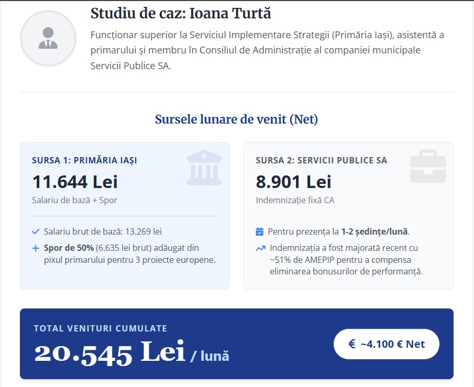Click the SURSA 1: PRIMĂRIA IAȘI label
The height and width of the screenshot is (387, 474).
[84, 160]
